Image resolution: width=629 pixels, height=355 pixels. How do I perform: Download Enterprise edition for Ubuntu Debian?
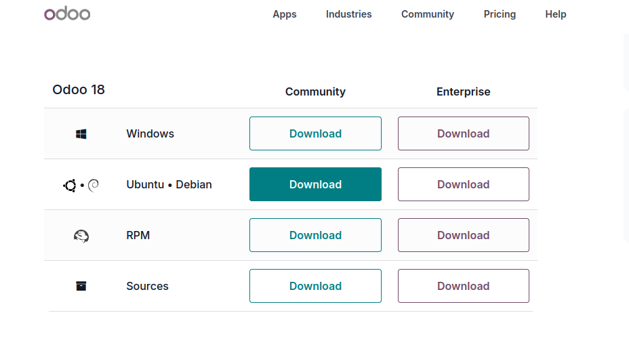(x=463, y=184)
